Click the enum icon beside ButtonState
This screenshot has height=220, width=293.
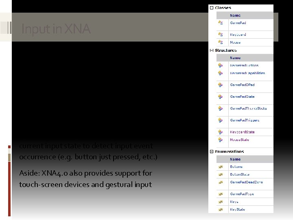click(221, 174)
